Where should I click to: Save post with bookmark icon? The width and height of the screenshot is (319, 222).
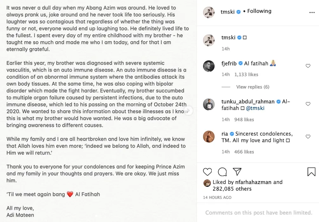pyautogui.click(x=311, y=172)
